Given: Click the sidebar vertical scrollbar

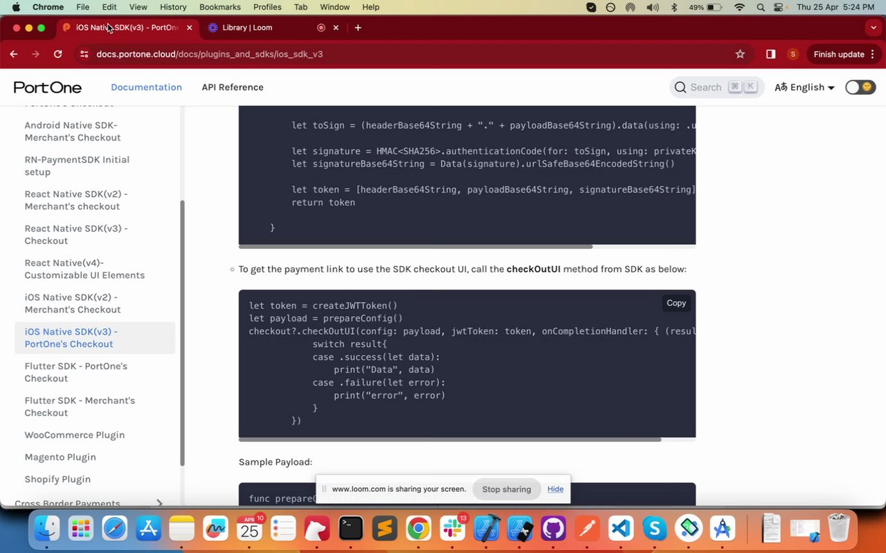Looking at the screenshot, I should pyautogui.click(x=183, y=332).
